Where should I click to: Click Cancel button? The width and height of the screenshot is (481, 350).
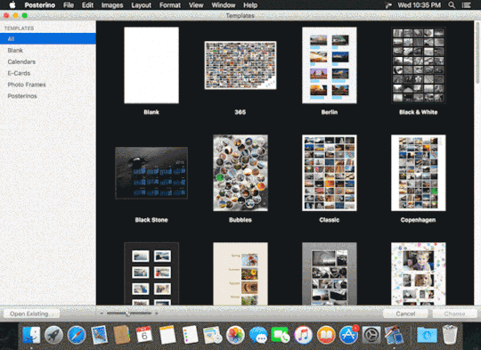pyautogui.click(x=405, y=313)
